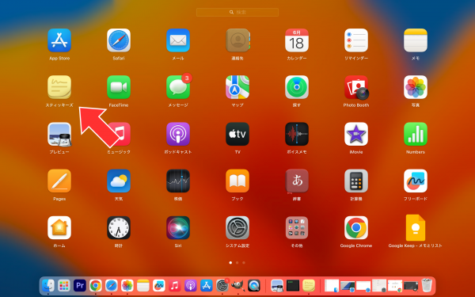Click the Podcasts icon in the Dock
This screenshot has height=297, width=475.
click(x=190, y=285)
